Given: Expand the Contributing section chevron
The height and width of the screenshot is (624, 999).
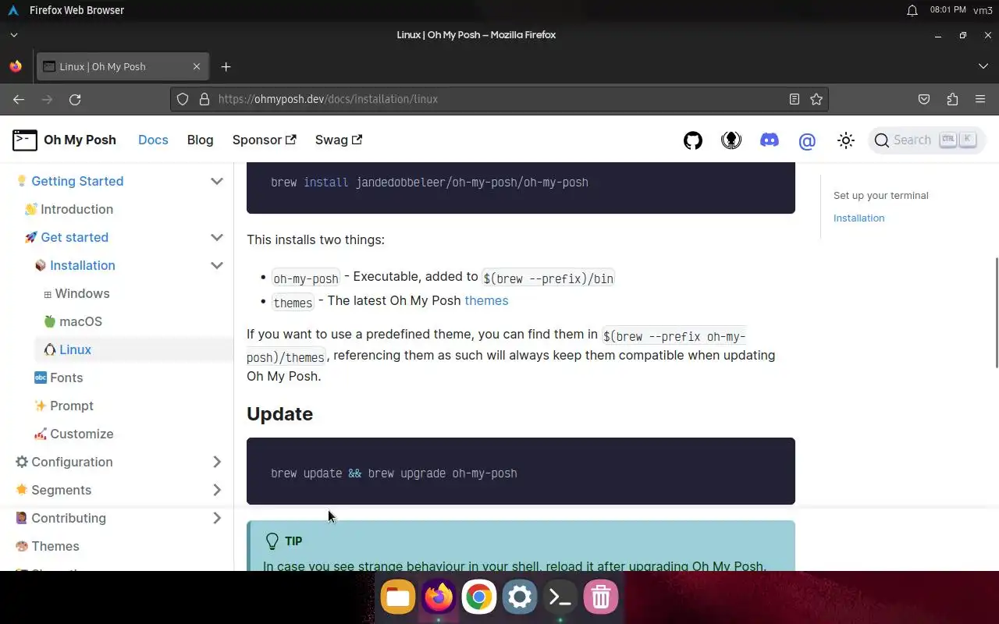Looking at the screenshot, I should coord(217,518).
